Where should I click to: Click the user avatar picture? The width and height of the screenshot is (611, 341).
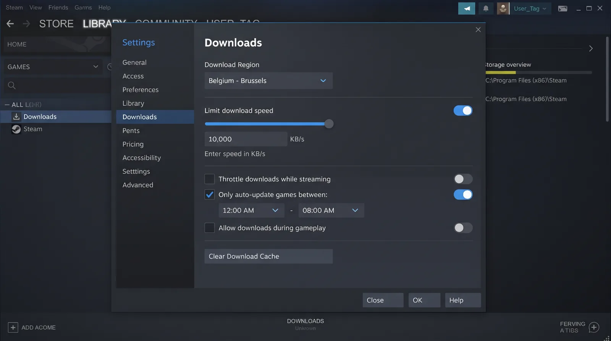(503, 8)
